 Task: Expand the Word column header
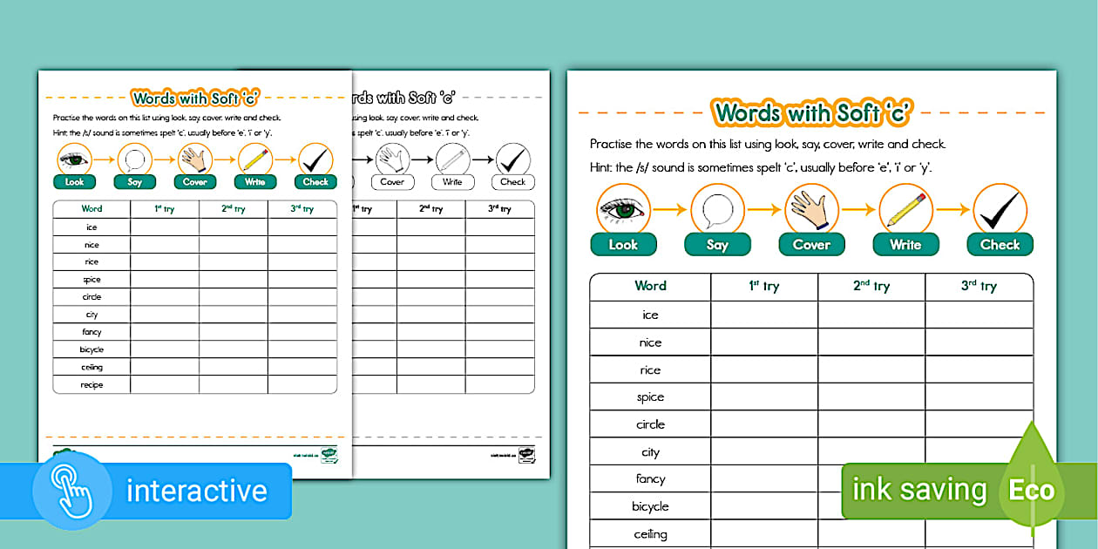pos(650,286)
